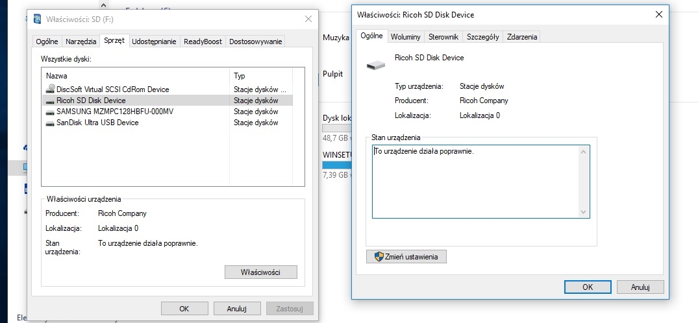Click the SD (F:) properties title bar icon
Screen dimensions: 698x323
(x=38, y=19)
